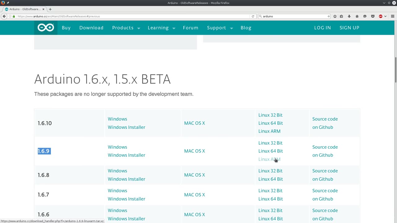The height and width of the screenshot is (223, 397).
Task: Click the search box containing 'arduino'
Action: click(294, 16)
